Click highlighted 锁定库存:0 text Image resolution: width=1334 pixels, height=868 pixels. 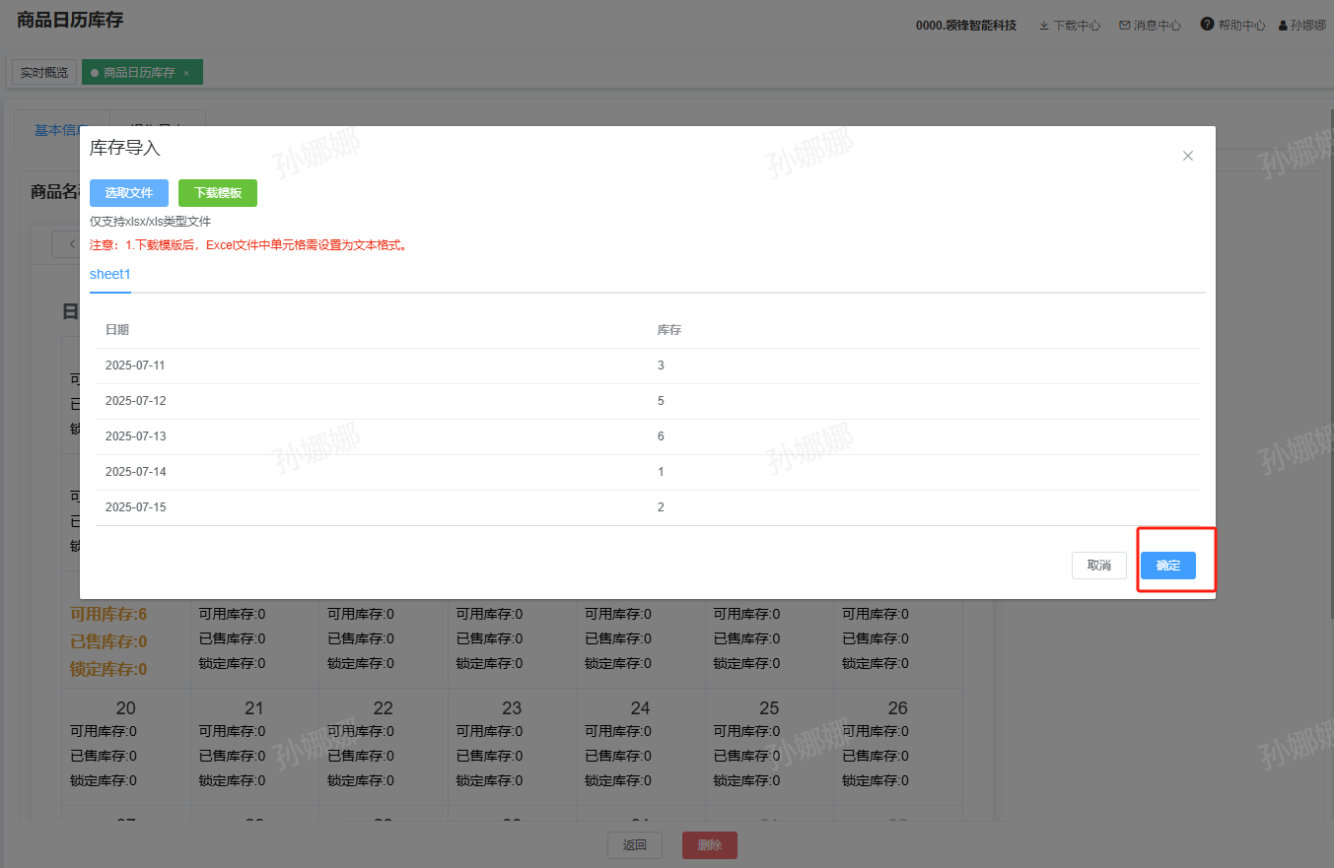(x=108, y=669)
